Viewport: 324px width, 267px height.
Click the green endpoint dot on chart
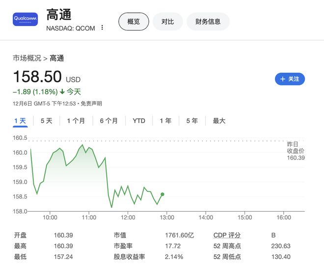(x=162, y=194)
